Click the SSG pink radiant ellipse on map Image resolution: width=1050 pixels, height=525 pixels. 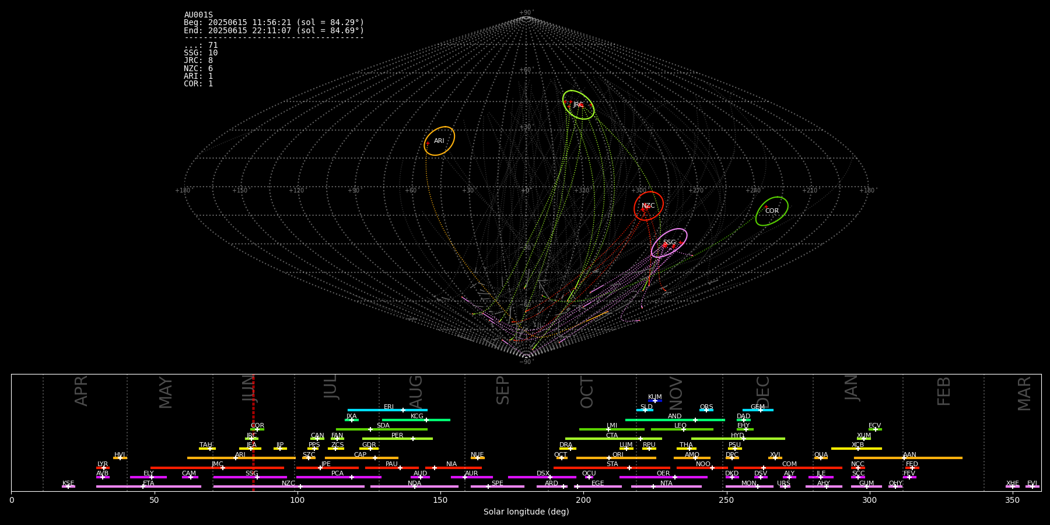coord(669,243)
